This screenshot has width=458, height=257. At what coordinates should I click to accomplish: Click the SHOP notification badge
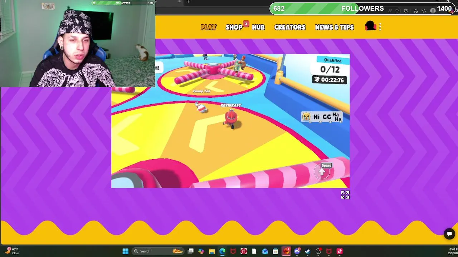point(246,24)
